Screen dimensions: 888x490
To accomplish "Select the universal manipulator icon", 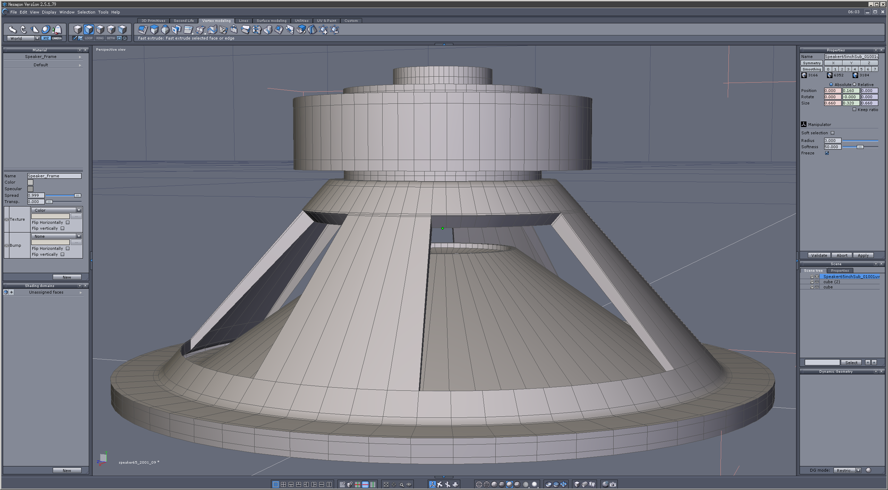I will click(46, 29).
